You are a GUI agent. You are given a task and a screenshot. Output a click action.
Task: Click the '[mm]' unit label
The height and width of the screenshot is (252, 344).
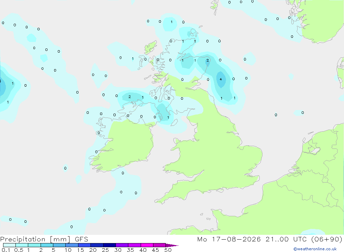pyautogui.click(x=60, y=239)
